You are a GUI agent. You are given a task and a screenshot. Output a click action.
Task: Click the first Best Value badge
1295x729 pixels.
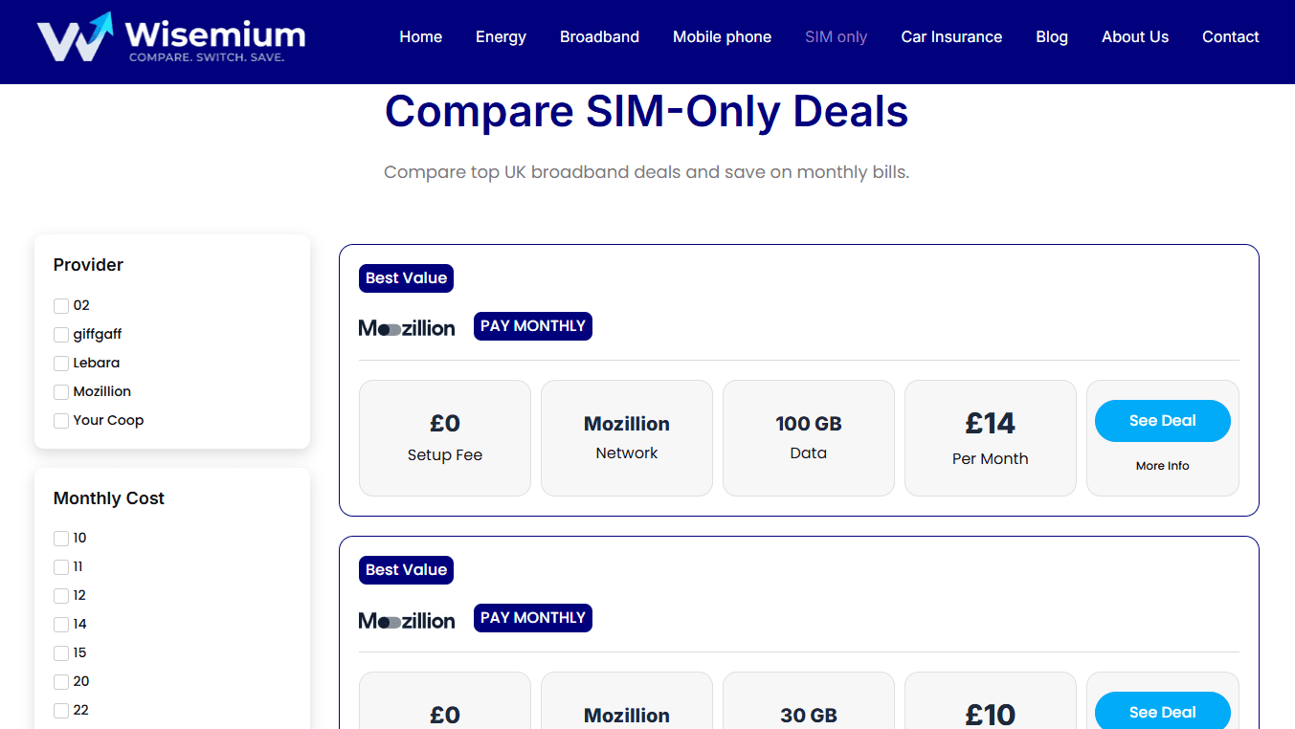(x=406, y=278)
